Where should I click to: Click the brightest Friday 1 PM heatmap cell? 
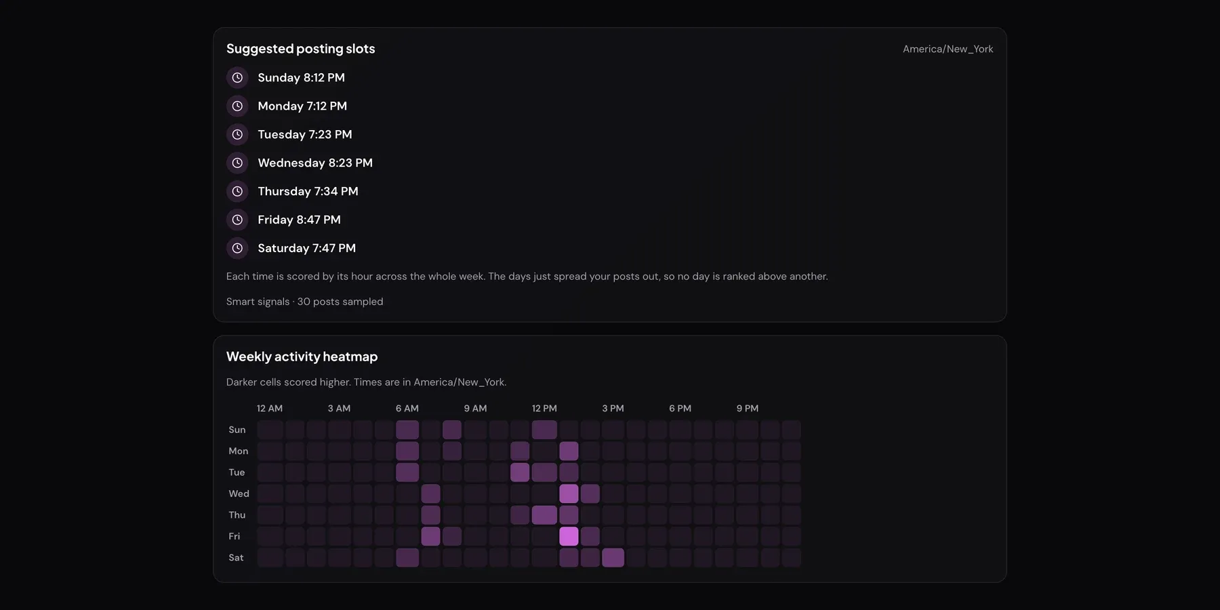point(569,536)
